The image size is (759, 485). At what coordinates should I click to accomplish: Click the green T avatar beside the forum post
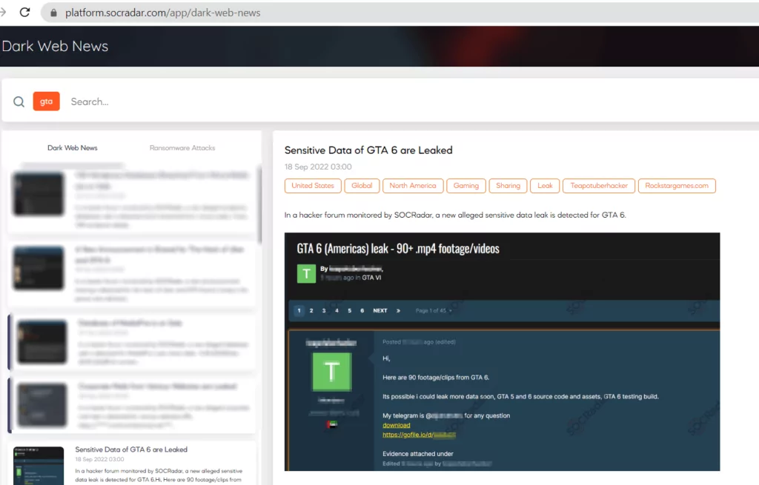[332, 372]
